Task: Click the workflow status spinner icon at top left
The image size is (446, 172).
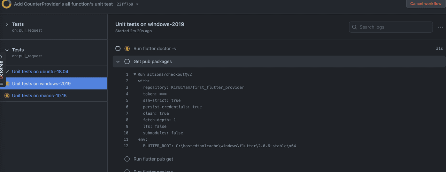Action: [6, 5]
